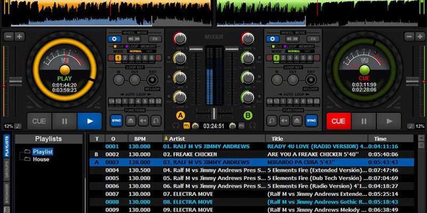Viewport: 427px width, 213px height.
Task: Select seek wheel mode on deck B
Action: (292, 39)
